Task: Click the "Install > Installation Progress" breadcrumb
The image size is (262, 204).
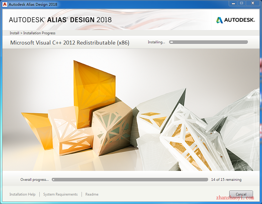Action: (32, 33)
